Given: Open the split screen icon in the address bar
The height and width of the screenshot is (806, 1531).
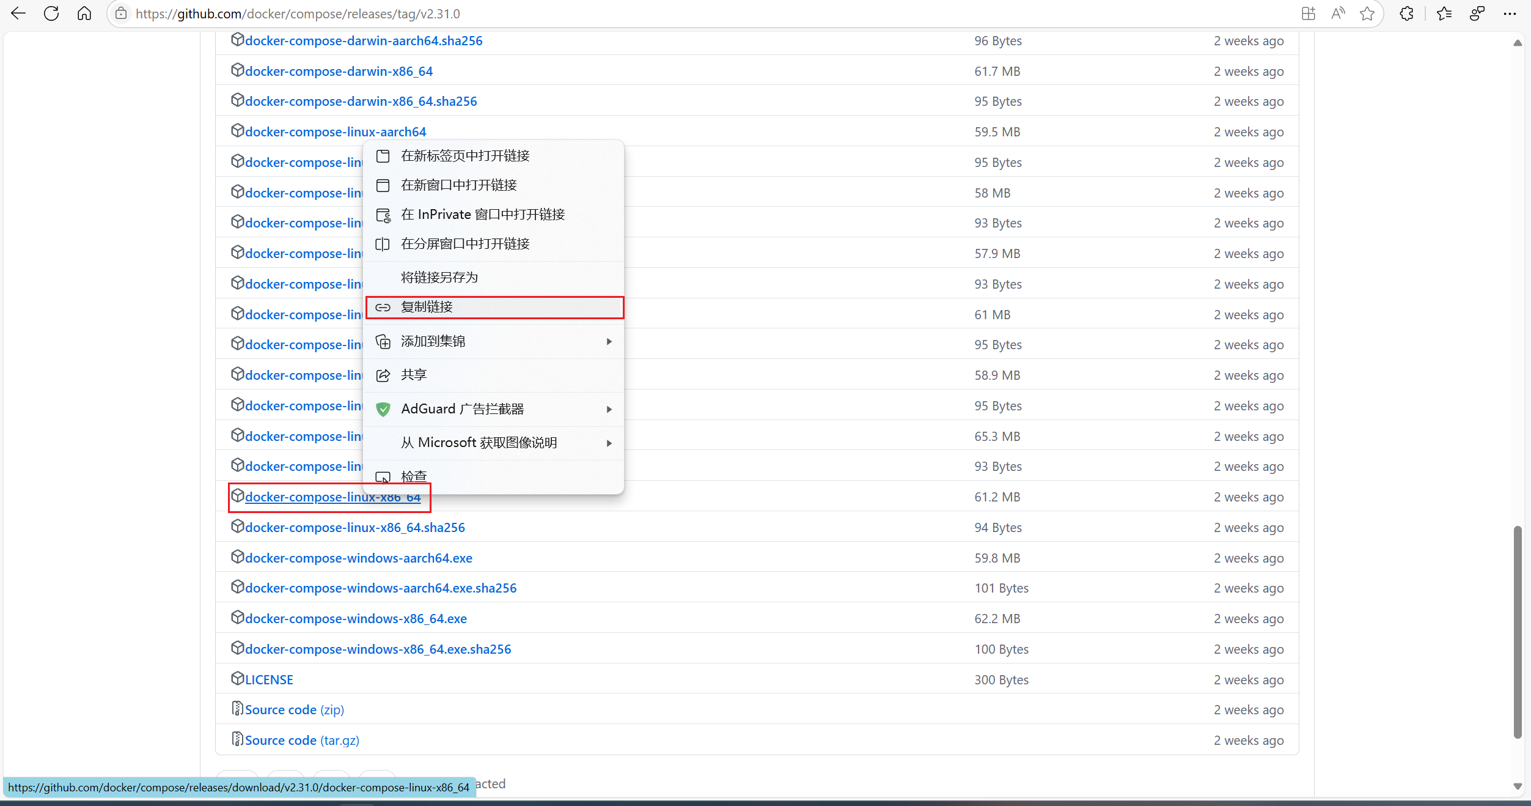Looking at the screenshot, I should (1308, 13).
